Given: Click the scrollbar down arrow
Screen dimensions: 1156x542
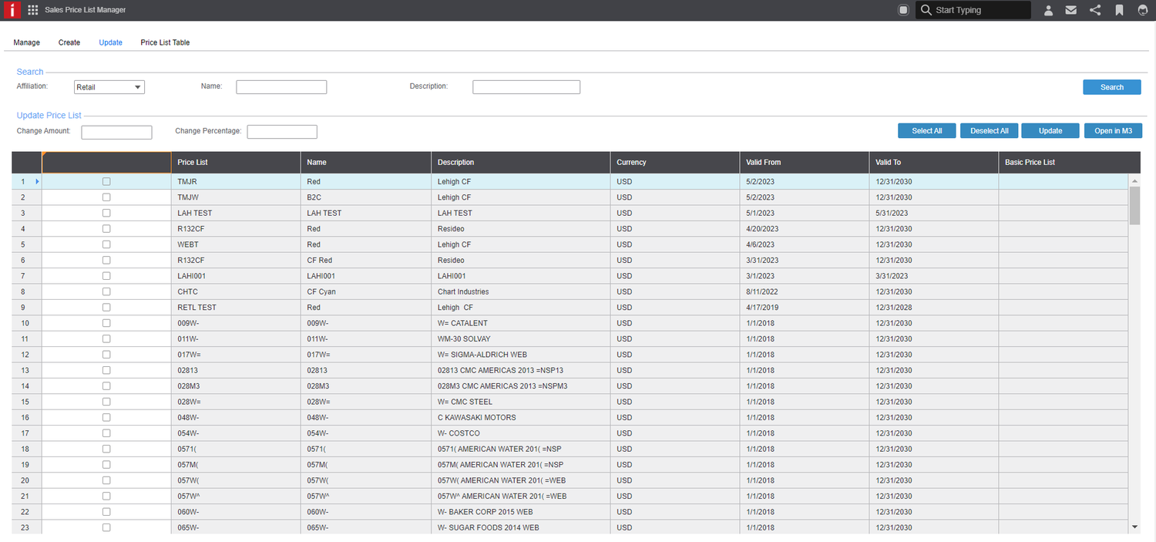Looking at the screenshot, I should 1134,527.
